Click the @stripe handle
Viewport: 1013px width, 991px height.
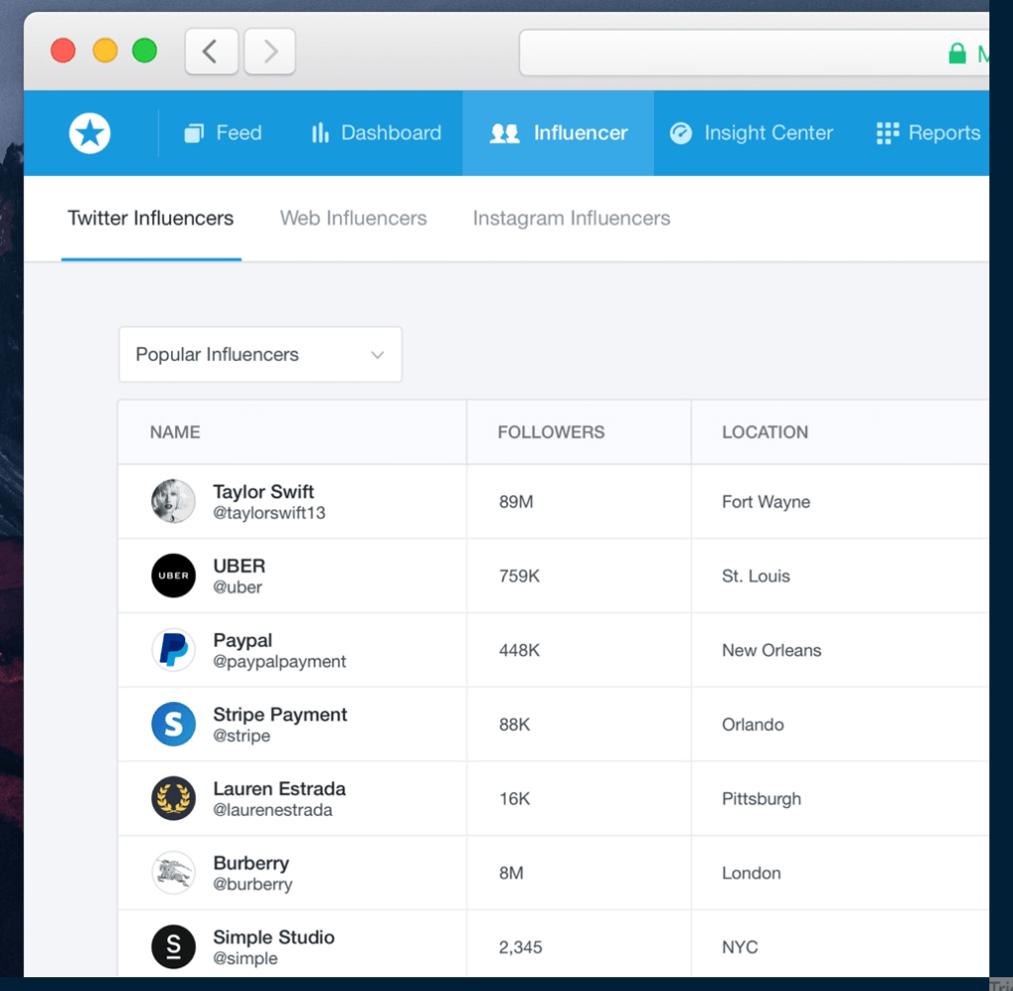(241, 736)
